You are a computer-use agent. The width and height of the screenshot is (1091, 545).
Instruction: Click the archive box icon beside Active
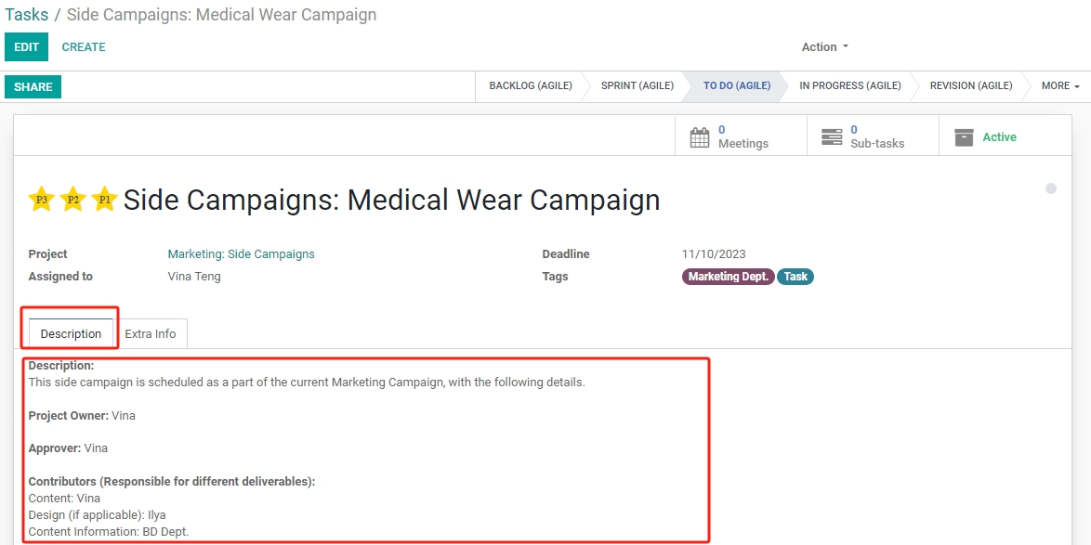(x=964, y=136)
